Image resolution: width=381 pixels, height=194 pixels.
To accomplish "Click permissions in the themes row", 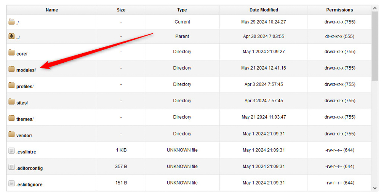I will [340, 117].
